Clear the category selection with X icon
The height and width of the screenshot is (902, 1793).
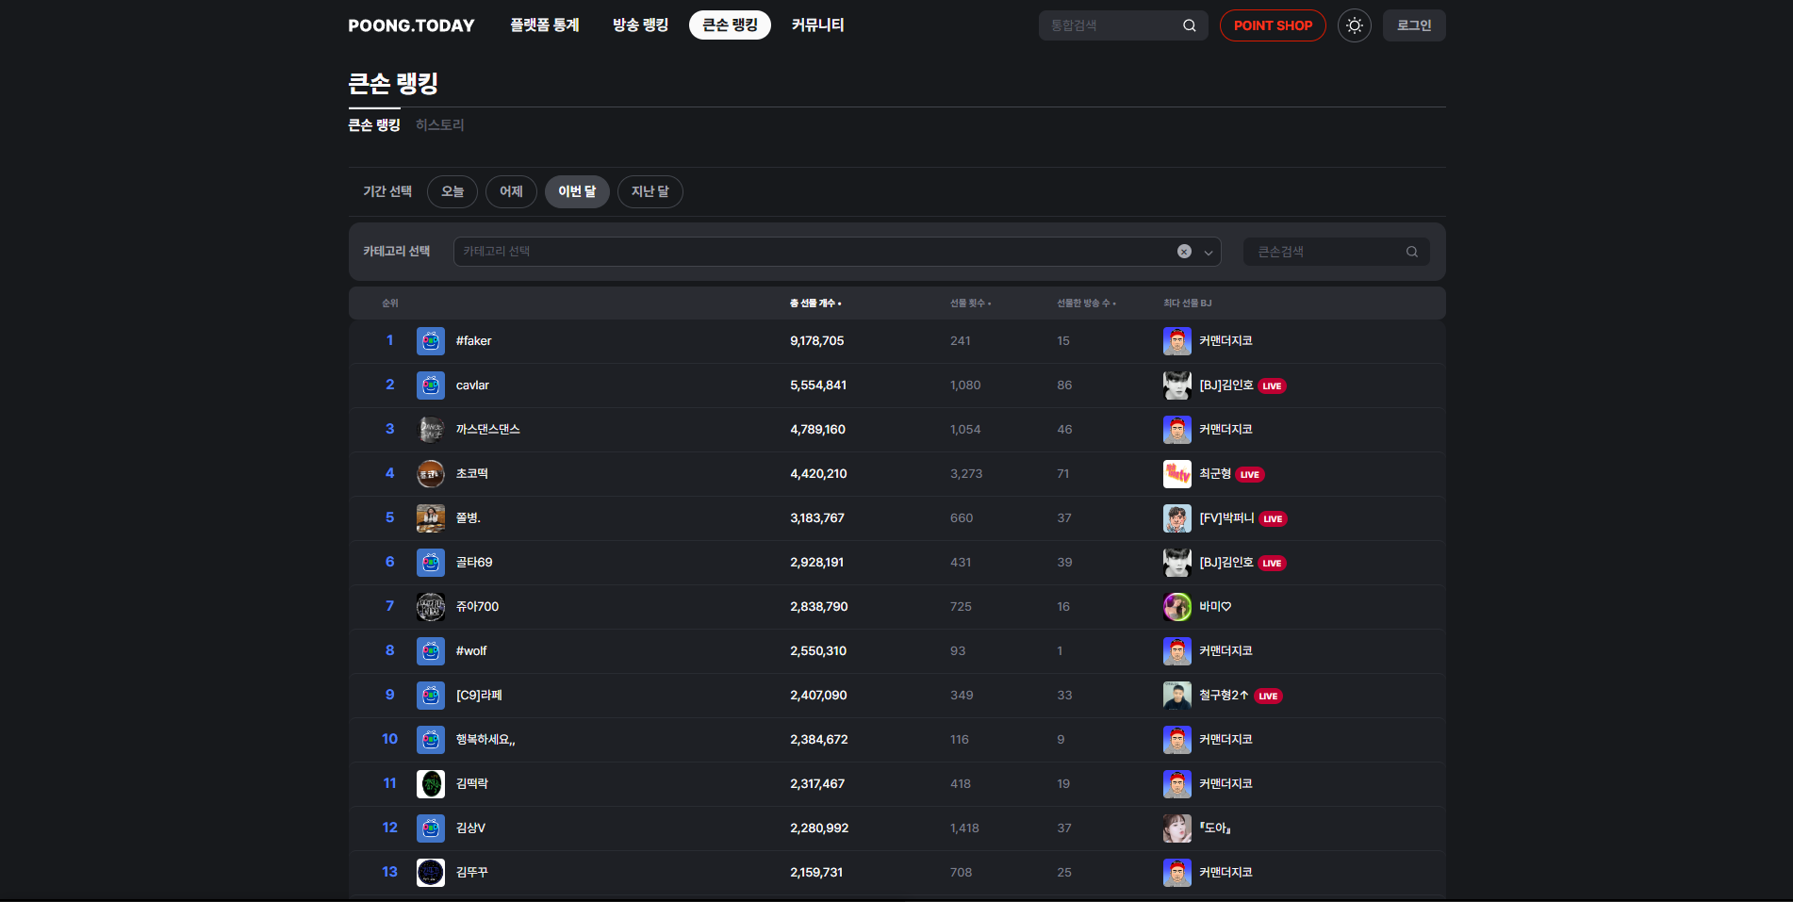tap(1184, 252)
